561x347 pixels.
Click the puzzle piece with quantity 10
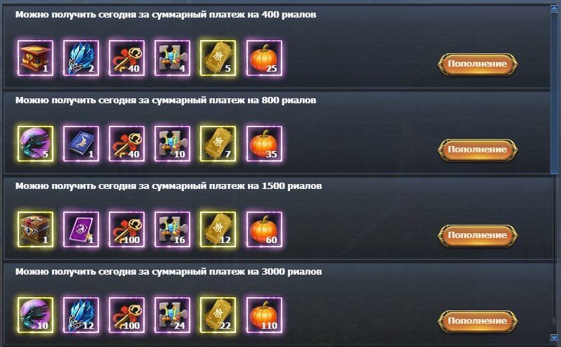pos(173,143)
